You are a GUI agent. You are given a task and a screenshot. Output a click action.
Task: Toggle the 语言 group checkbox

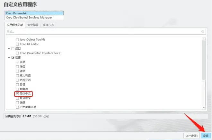coord(13,58)
